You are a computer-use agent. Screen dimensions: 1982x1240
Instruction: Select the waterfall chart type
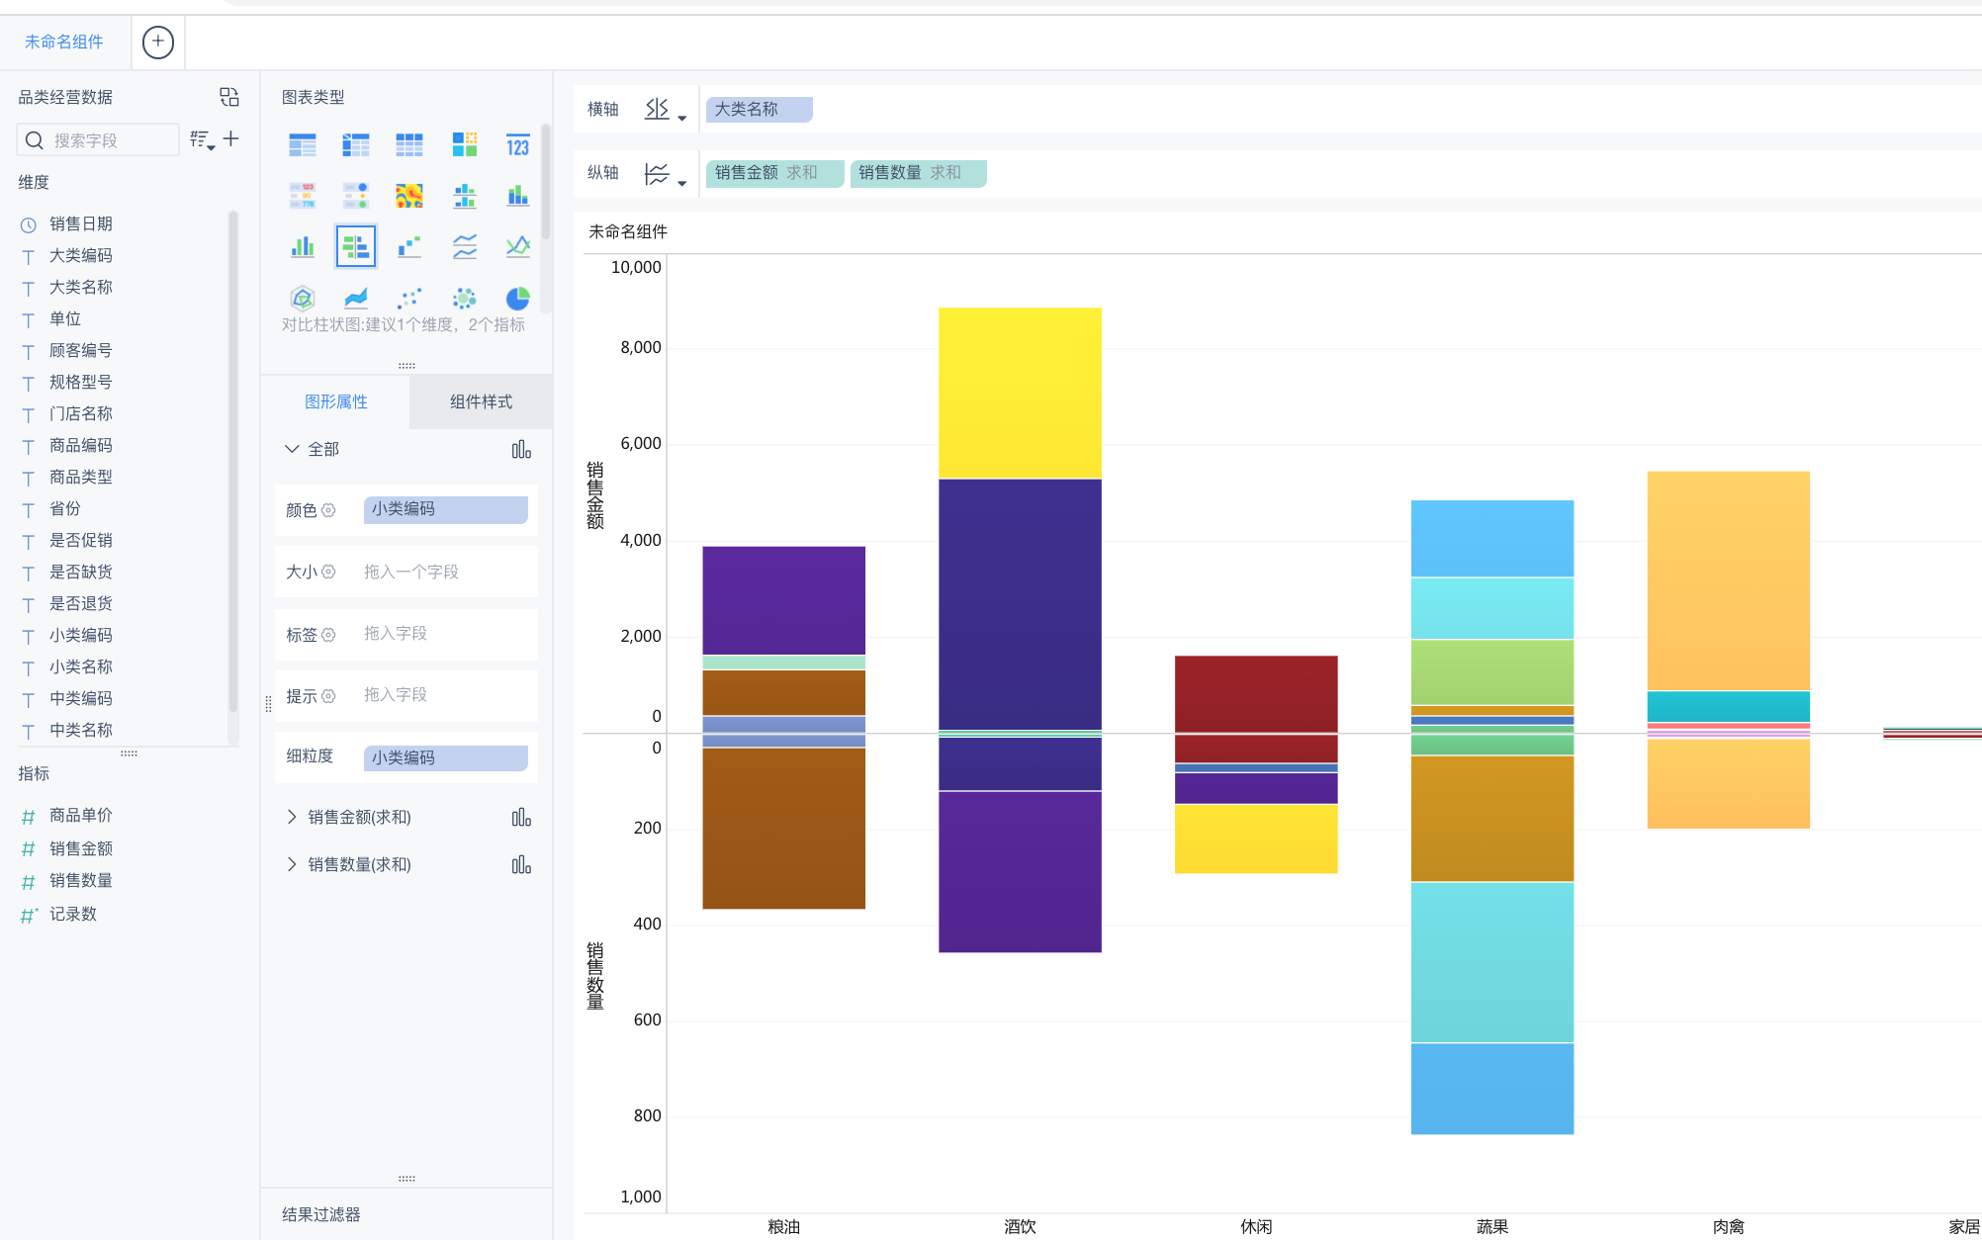pos(409,246)
